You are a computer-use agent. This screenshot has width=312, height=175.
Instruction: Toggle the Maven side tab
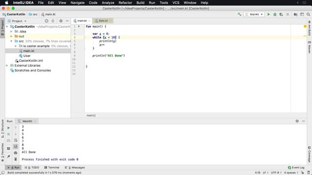coord(310,47)
